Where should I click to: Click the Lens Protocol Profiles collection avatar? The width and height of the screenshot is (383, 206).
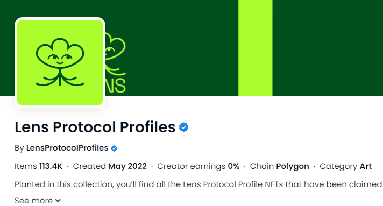60,62
